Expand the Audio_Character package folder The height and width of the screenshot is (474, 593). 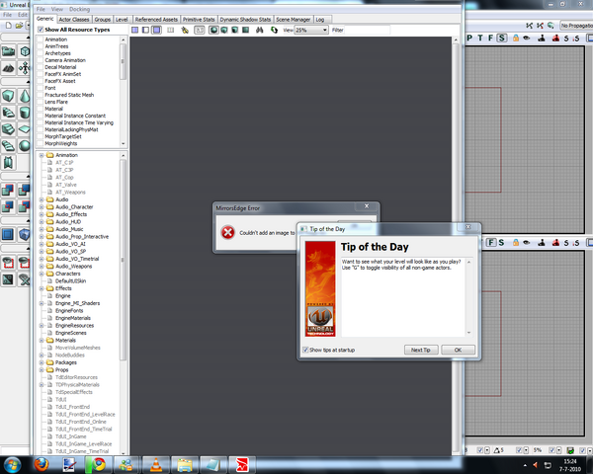(x=42, y=206)
